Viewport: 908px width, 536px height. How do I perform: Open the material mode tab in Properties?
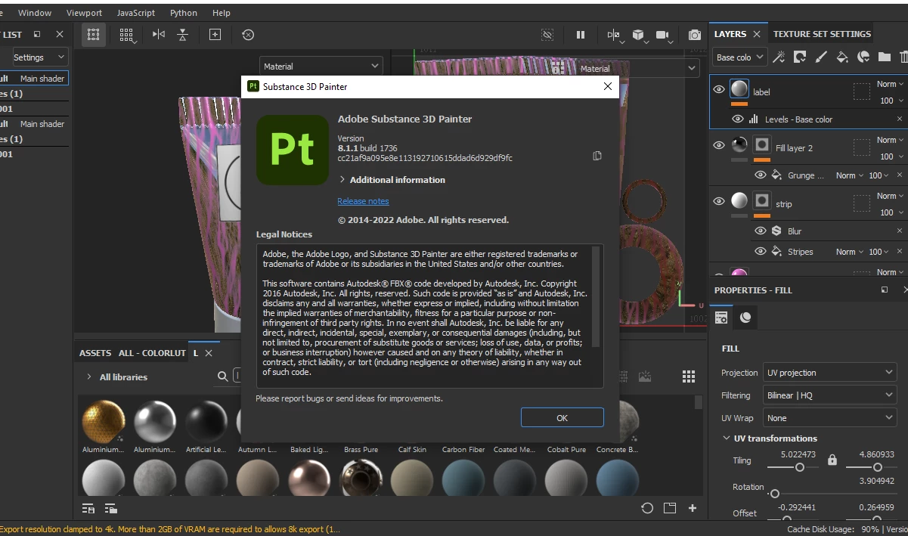pyautogui.click(x=745, y=318)
